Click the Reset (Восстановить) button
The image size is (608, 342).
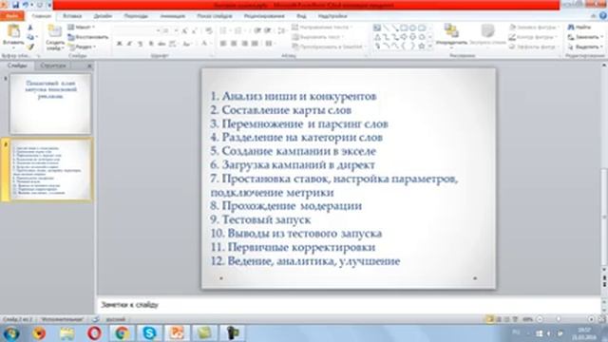88,37
